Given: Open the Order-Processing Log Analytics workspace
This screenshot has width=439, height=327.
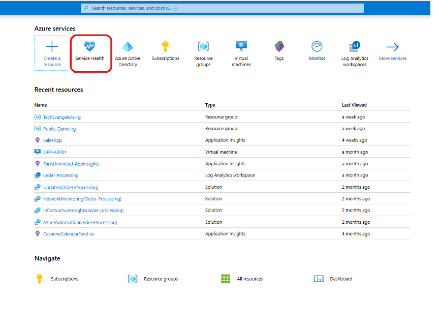Looking at the screenshot, I should coord(60,175).
